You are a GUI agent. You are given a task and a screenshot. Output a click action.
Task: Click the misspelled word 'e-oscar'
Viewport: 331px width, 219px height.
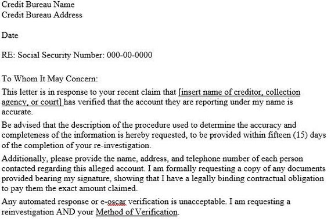[113, 202]
